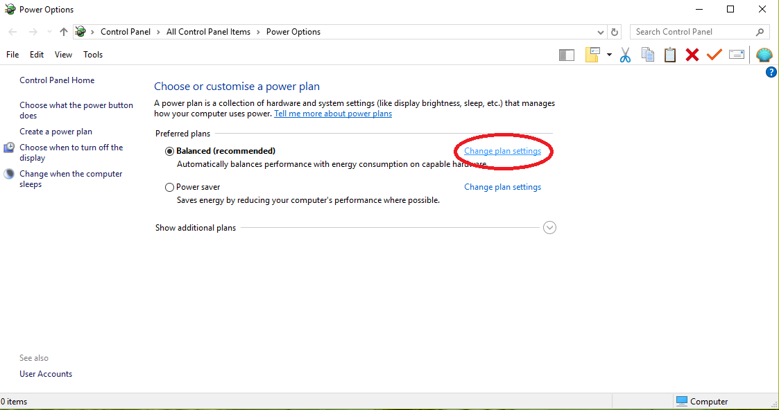Image resolution: width=779 pixels, height=410 pixels.
Task: Open Tell me more about power plans
Action: click(x=333, y=114)
